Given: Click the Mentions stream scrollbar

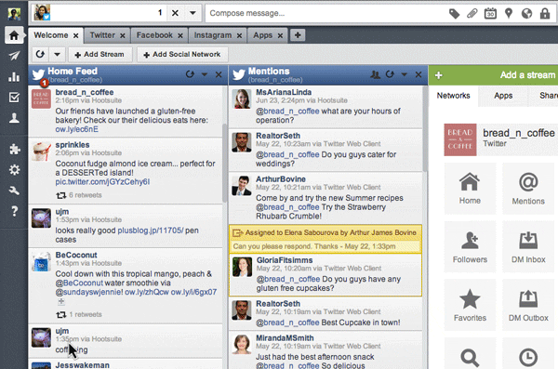Looking at the screenshot, I should [x=425, y=129].
